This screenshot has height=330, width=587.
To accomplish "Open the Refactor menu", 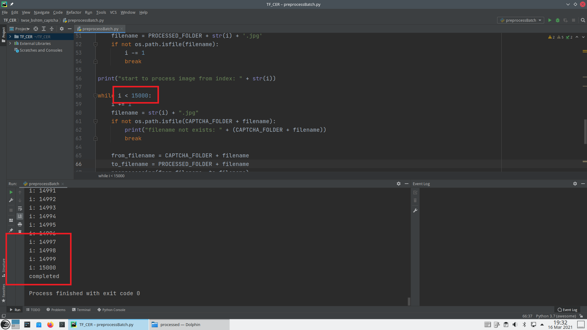I will [x=74, y=12].
